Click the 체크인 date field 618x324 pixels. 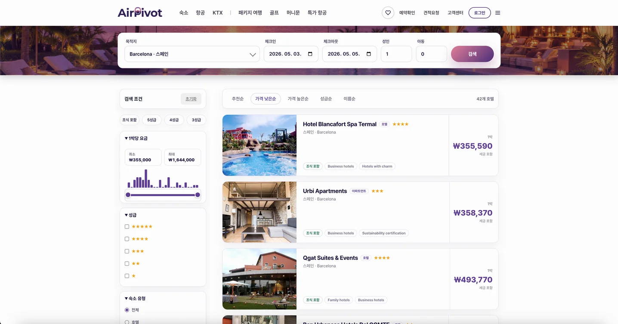click(291, 54)
